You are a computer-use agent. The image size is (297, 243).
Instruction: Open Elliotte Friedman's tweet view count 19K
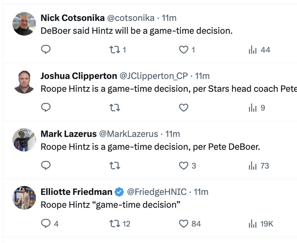click(260, 224)
